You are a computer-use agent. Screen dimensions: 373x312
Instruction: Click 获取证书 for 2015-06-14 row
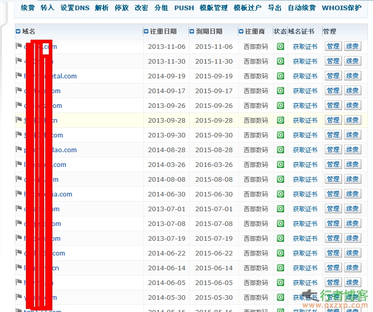pyautogui.click(x=305, y=268)
